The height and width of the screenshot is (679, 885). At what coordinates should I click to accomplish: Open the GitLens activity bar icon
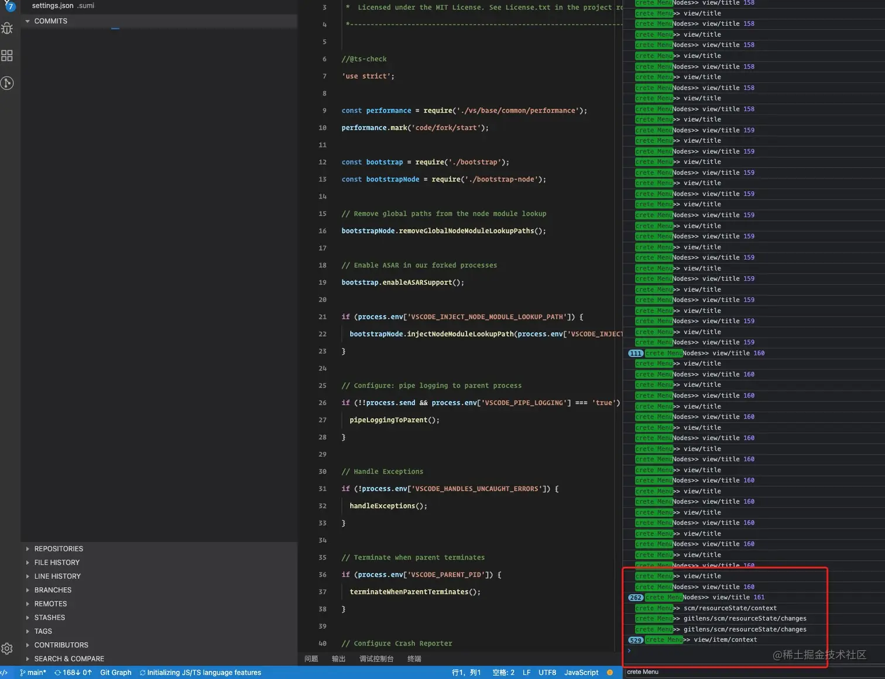(7, 83)
